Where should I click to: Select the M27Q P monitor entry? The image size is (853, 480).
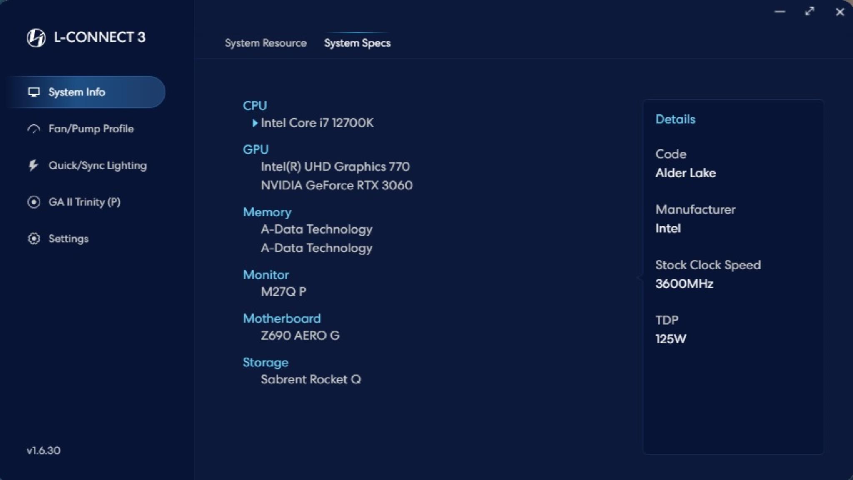[283, 291]
